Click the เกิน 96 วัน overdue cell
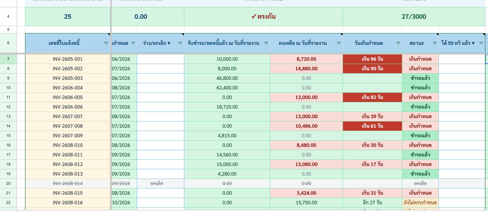 pyautogui.click(x=372, y=59)
